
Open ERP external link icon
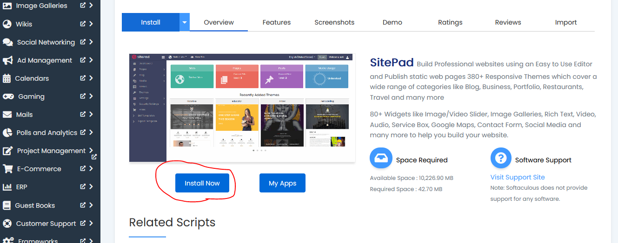[83, 186]
